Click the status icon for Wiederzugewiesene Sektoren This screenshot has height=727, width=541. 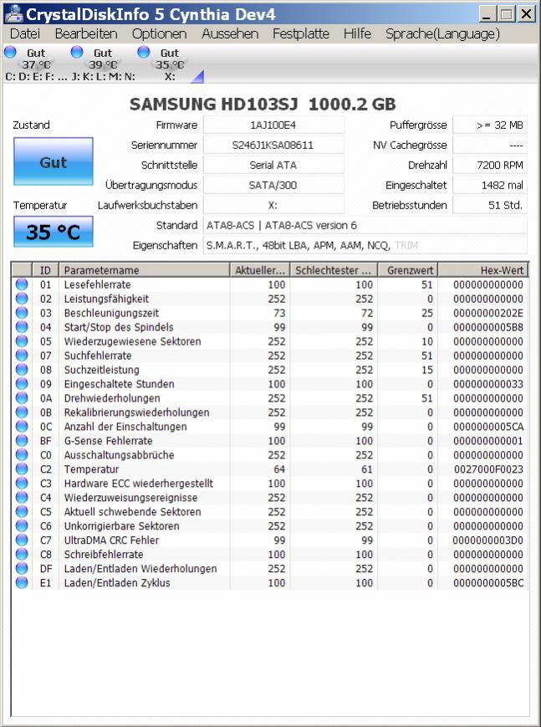22,341
